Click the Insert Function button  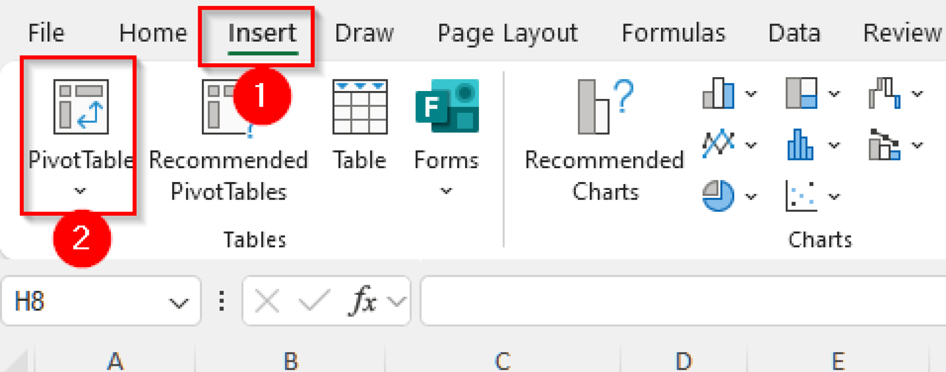pos(364,300)
